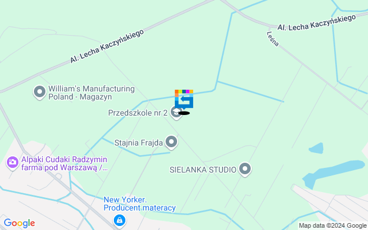
Task: Click the right Al. Lecha Kaczyńskiego label
Action: click(x=316, y=23)
